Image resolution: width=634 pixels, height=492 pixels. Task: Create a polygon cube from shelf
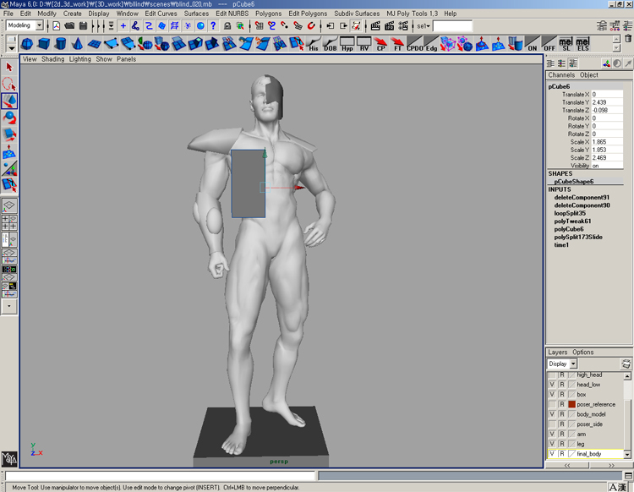[x=45, y=43]
